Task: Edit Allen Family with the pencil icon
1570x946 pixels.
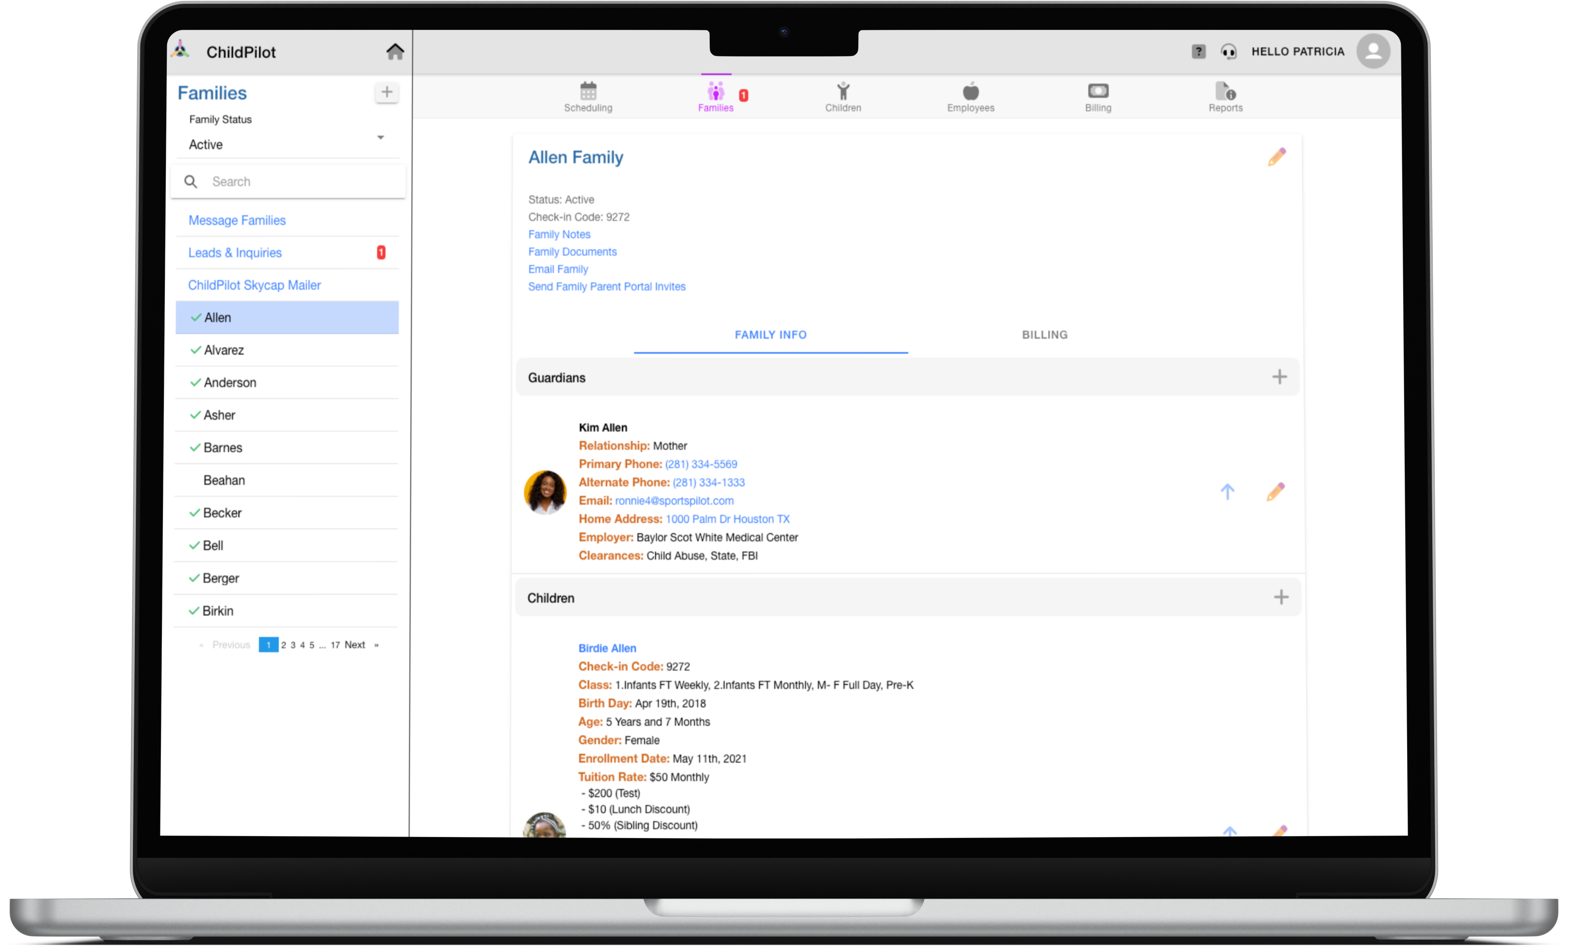Action: [1277, 157]
